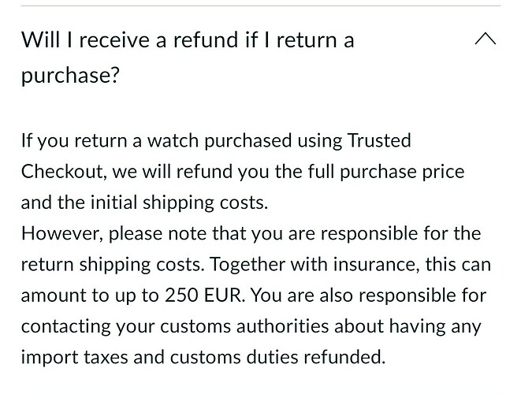Click the 'return shipping costs.' phrase
The width and height of the screenshot is (521, 394).
coord(113,265)
